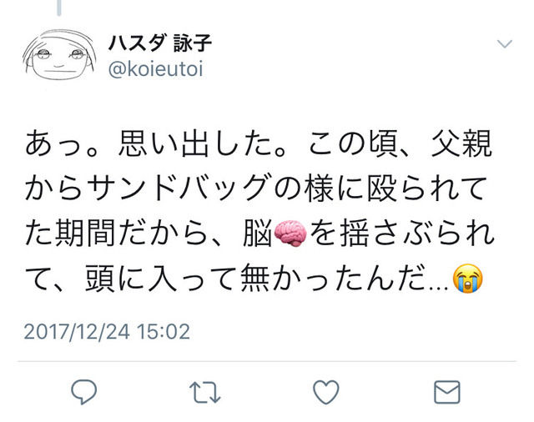This screenshot has width=534, height=422.
Task: Share tweet via envelope message icon
Action: (x=447, y=392)
